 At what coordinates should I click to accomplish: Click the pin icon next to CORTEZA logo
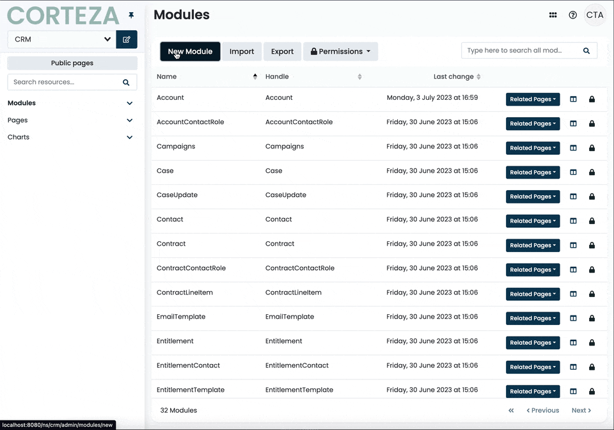click(x=131, y=14)
